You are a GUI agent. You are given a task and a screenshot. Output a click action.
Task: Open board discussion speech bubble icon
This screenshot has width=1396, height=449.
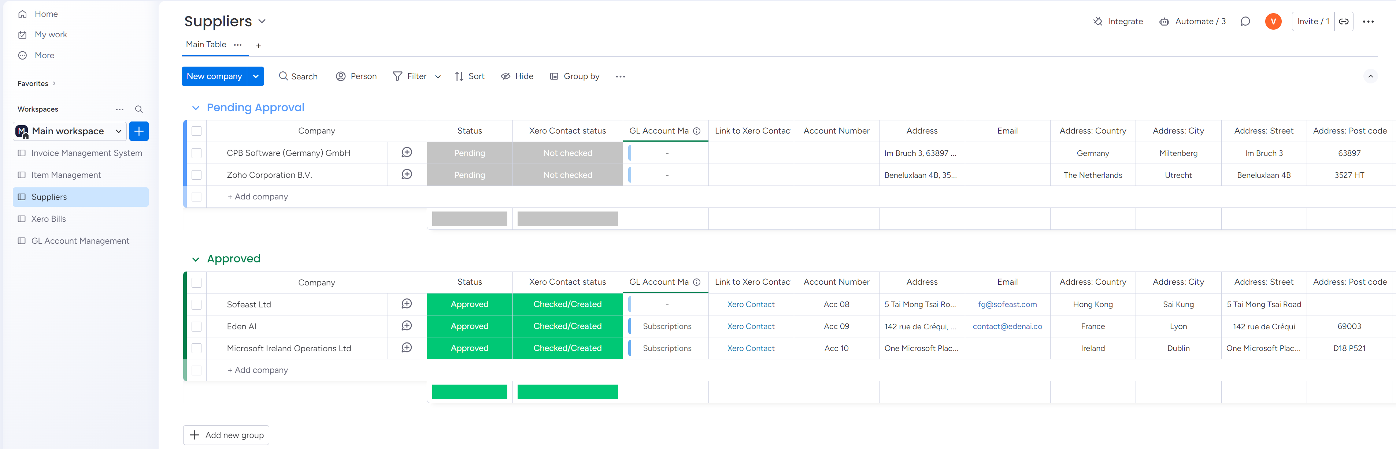pyautogui.click(x=1245, y=22)
